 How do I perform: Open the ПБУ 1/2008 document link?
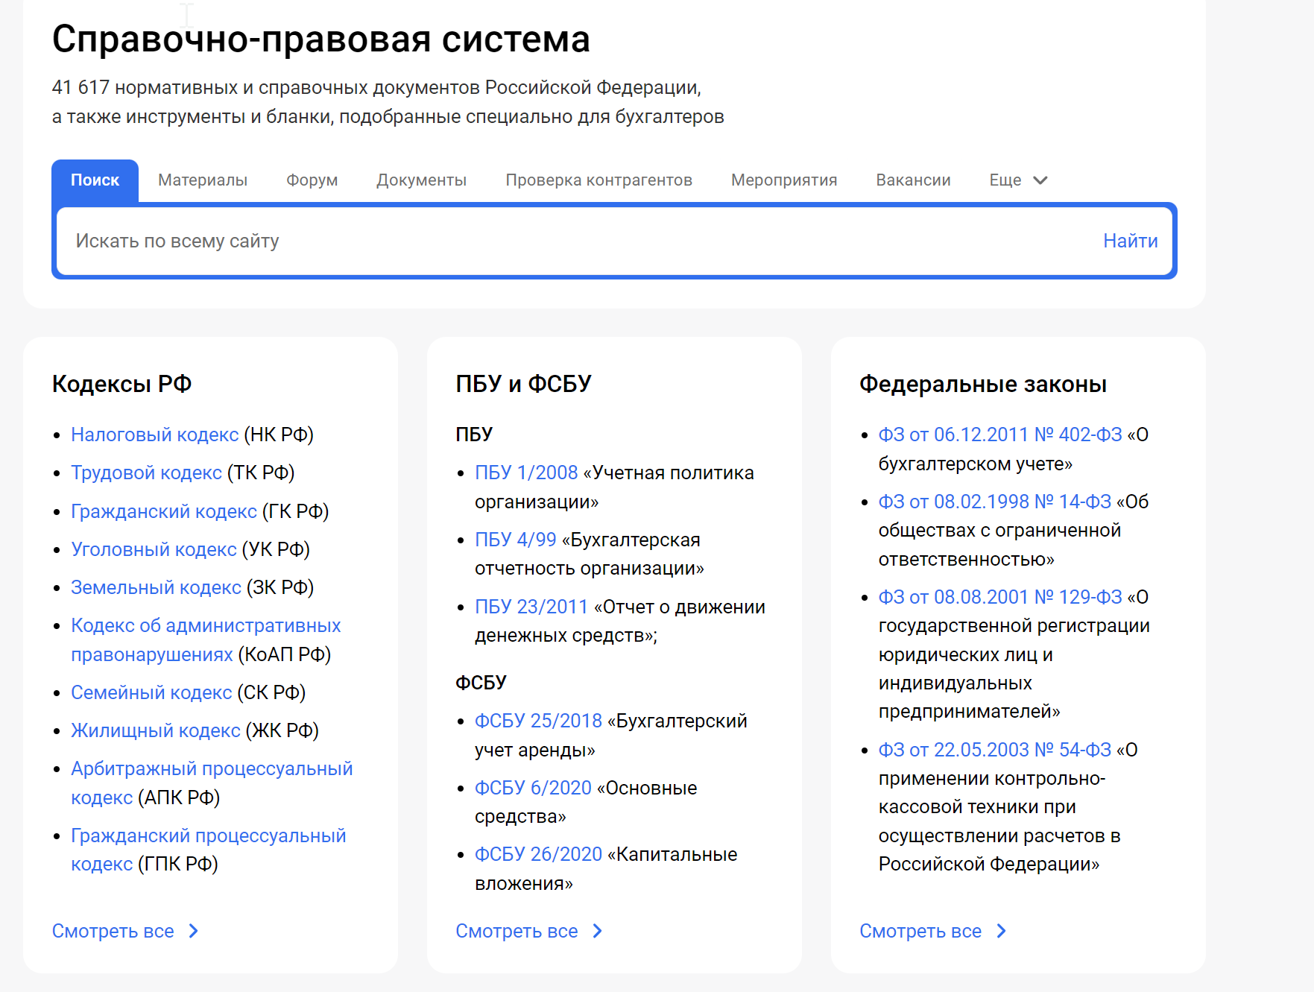526,473
